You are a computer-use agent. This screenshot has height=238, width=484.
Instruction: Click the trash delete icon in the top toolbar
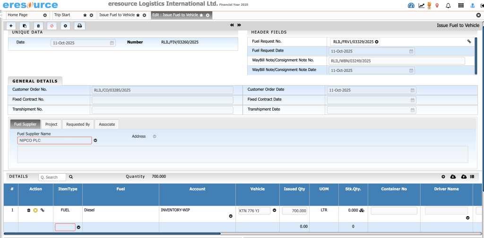coord(38,26)
